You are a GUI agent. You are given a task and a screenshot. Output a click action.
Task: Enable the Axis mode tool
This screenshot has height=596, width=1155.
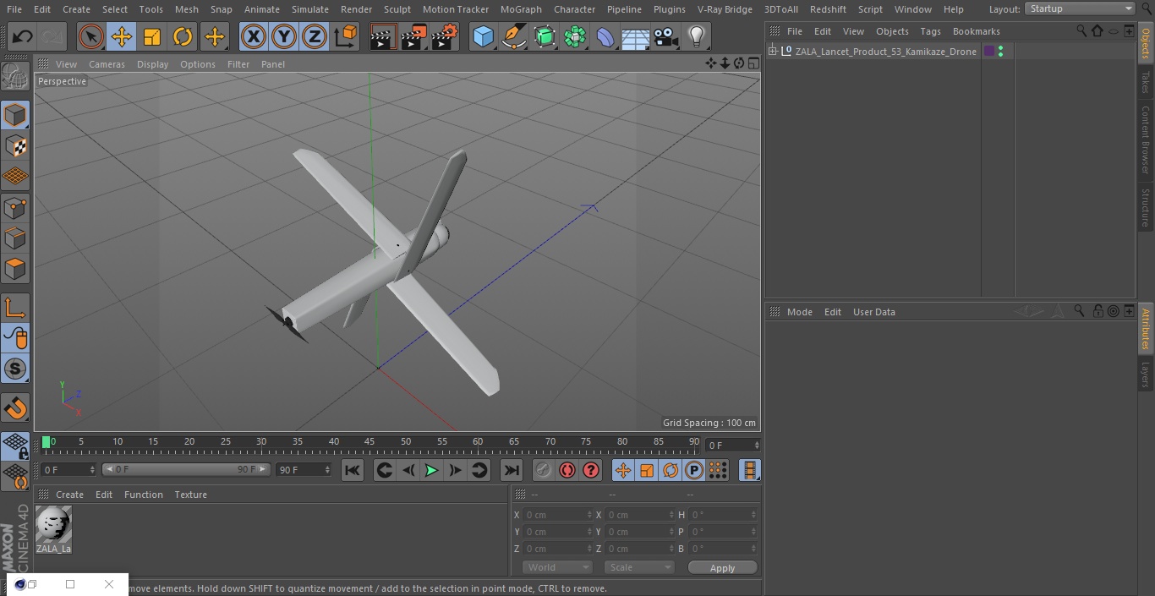15,308
